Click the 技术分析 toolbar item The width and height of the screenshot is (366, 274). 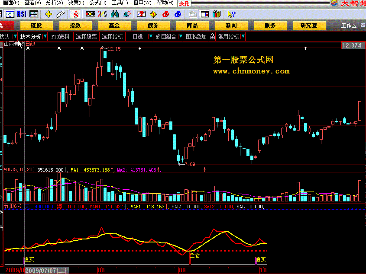click(30, 37)
